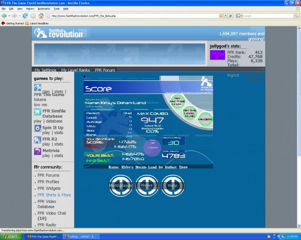Image resolution: width=301 pixels, height=240 pixels.
Task: Click Firefox Home toolbar button
Action: tap(41, 16)
